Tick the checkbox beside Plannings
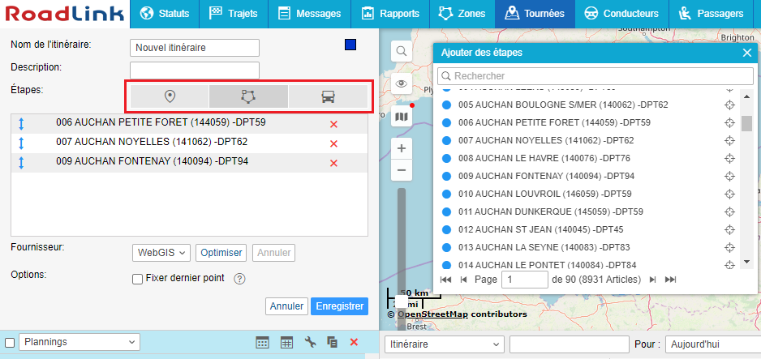Image resolution: width=761 pixels, height=359 pixels. [9, 343]
